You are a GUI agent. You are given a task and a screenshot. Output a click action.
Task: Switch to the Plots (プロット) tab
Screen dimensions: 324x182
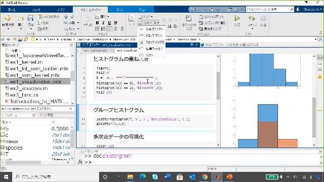pos(36,10)
